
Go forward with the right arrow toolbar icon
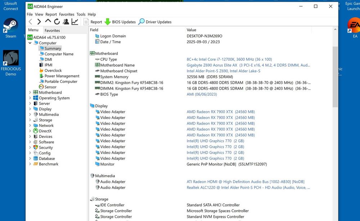[x=39, y=22]
